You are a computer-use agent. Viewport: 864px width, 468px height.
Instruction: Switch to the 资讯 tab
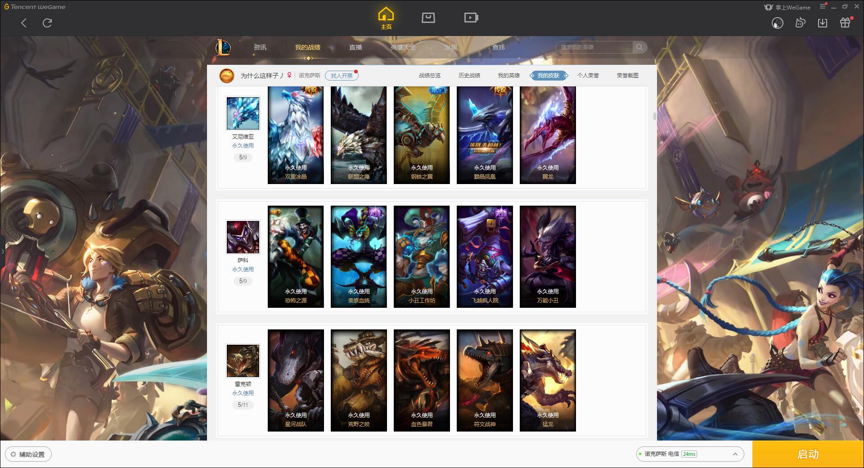pos(260,47)
